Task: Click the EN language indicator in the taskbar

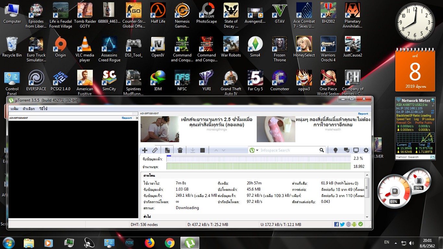Action: 387,242
